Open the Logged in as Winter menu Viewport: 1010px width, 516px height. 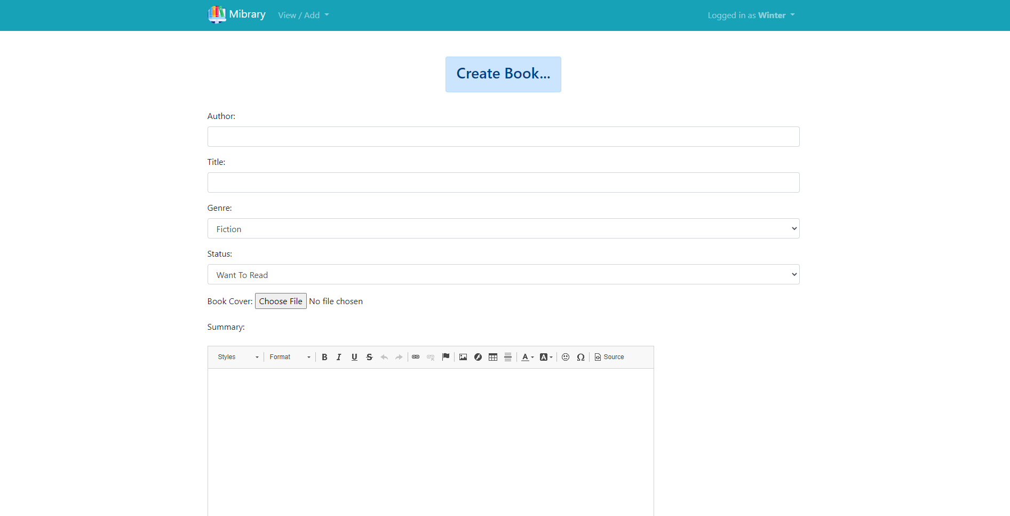[x=751, y=15]
